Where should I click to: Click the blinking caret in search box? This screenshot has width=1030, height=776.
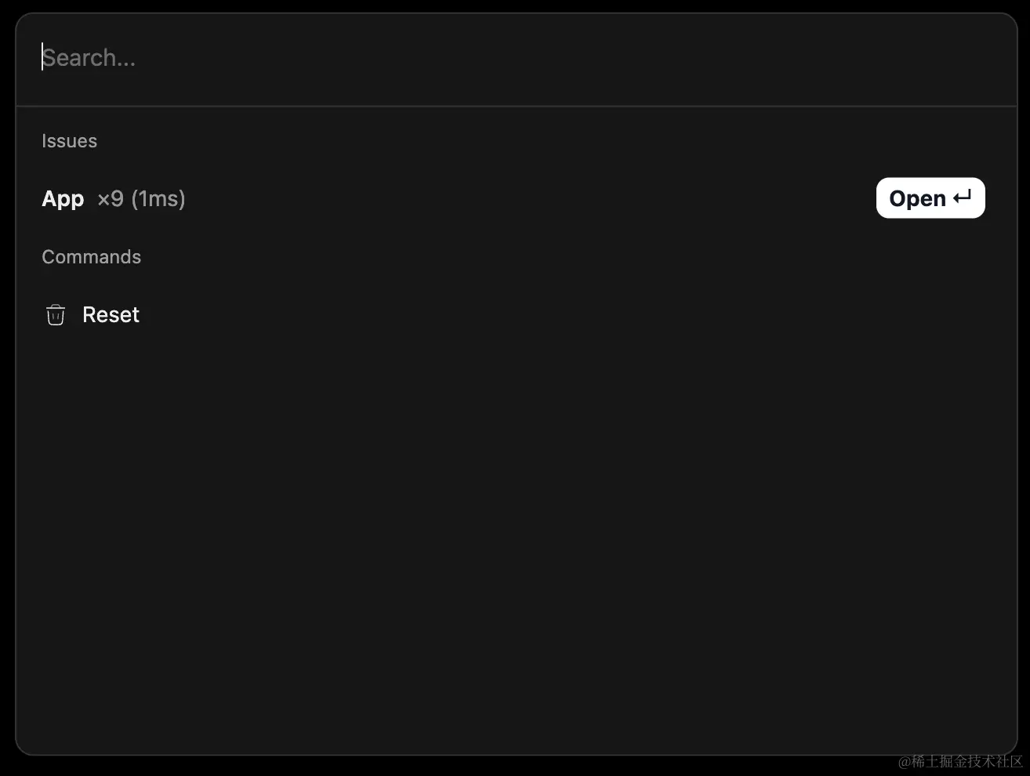click(x=42, y=57)
